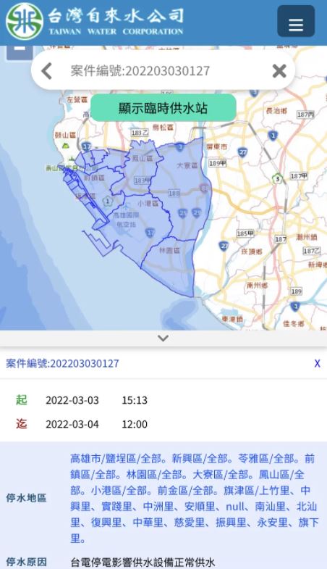This screenshot has height=569, width=327.
Task: Click the route 17 shield in 小港區
Action: point(150,233)
